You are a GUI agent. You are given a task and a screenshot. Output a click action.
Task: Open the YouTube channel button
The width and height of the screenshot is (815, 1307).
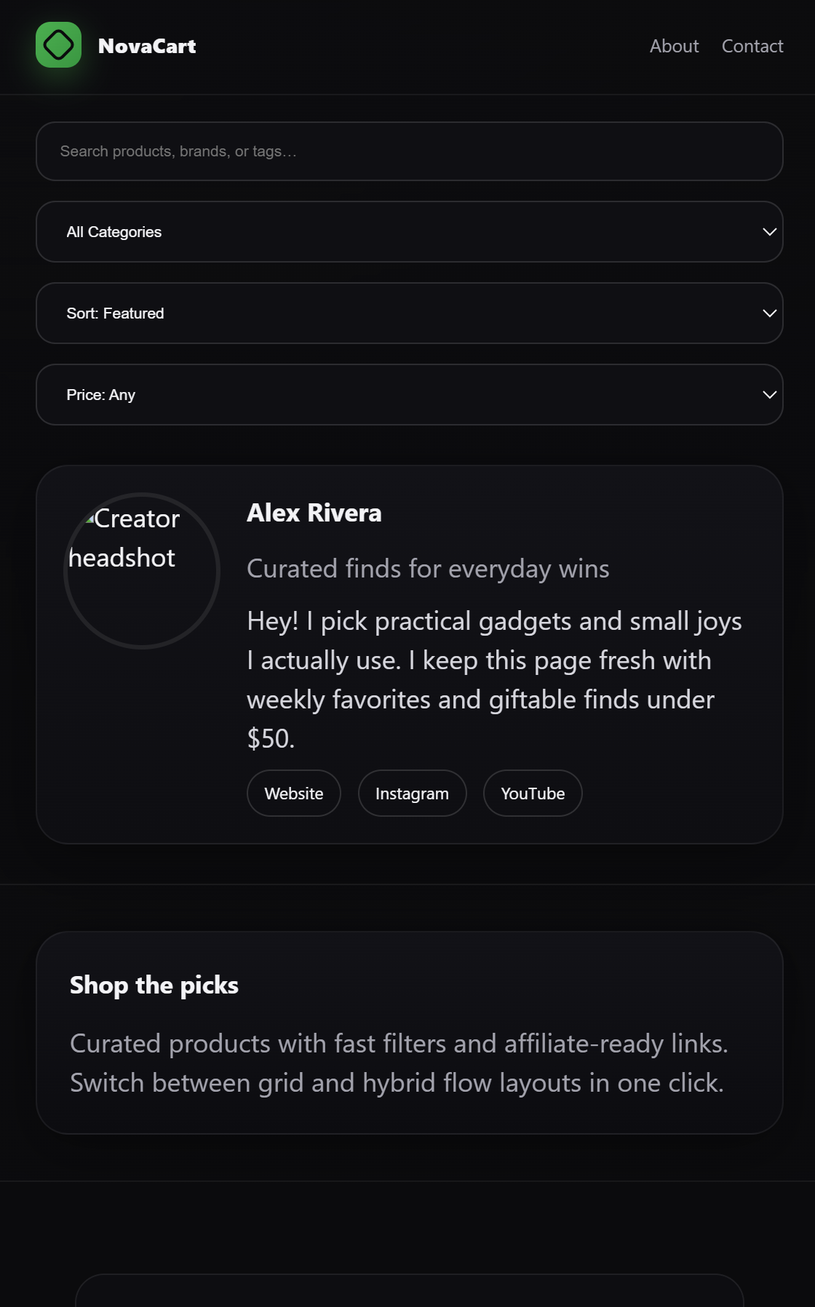coord(533,794)
